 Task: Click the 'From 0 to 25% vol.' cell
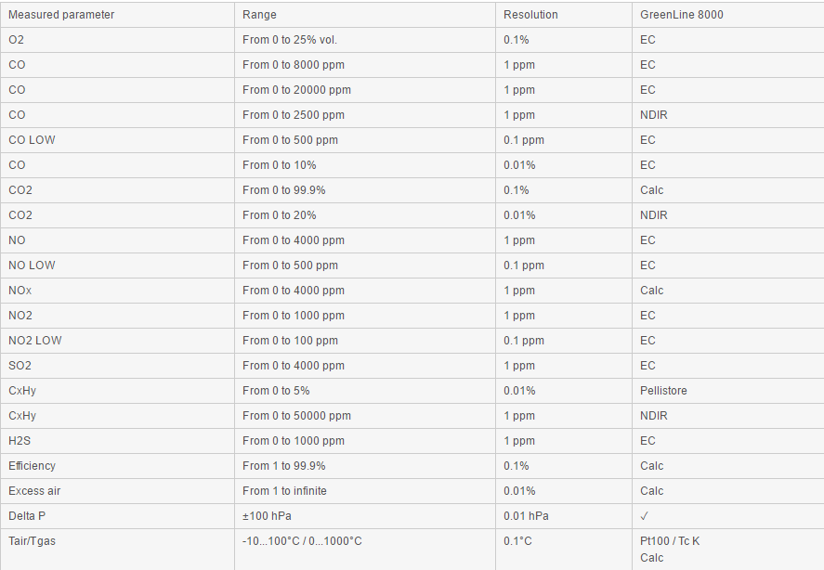[x=290, y=40]
